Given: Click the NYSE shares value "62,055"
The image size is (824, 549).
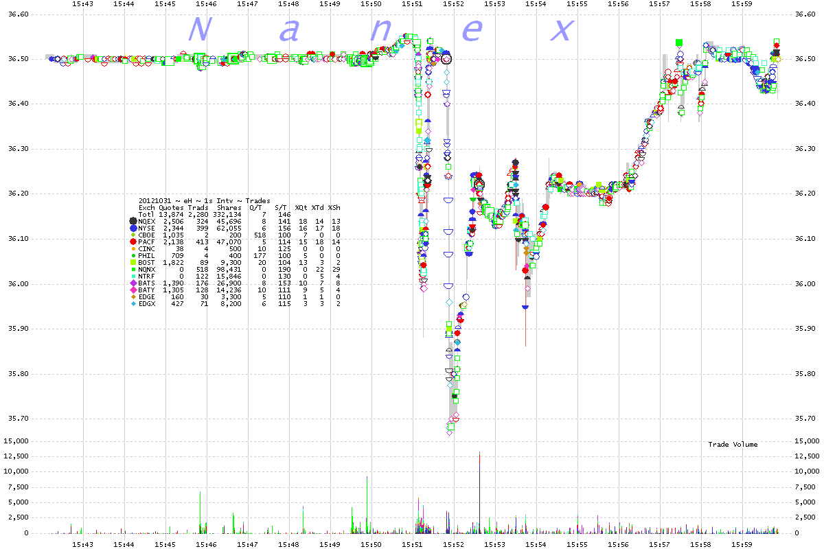Looking at the screenshot, I should (x=229, y=228).
